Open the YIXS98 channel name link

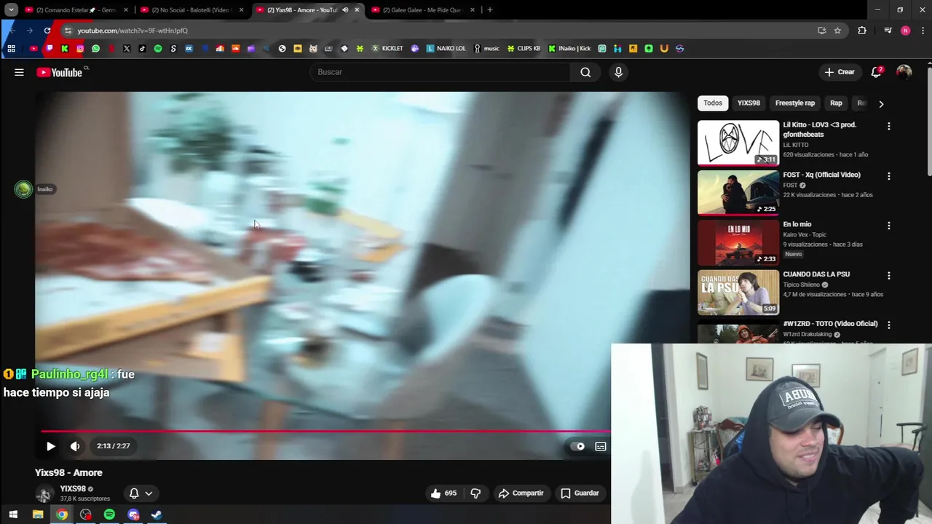[73, 489]
